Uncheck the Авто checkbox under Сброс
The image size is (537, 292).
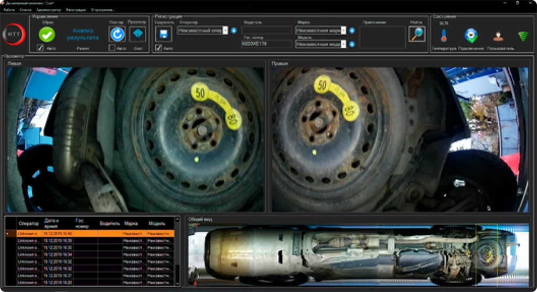tap(40, 48)
